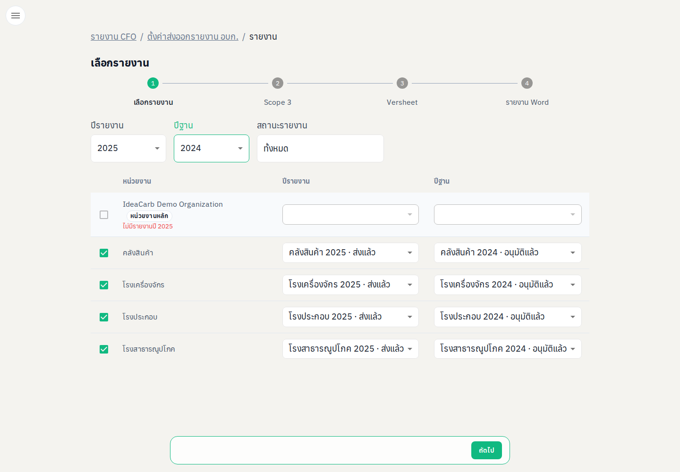
Task: Tick the IdeaCarb Demo Organization checkbox
Action: (x=104, y=215)
